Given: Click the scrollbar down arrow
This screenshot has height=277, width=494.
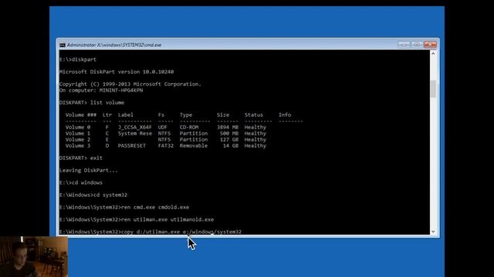Looking at the screenshot, I should [x=433, y=232].
